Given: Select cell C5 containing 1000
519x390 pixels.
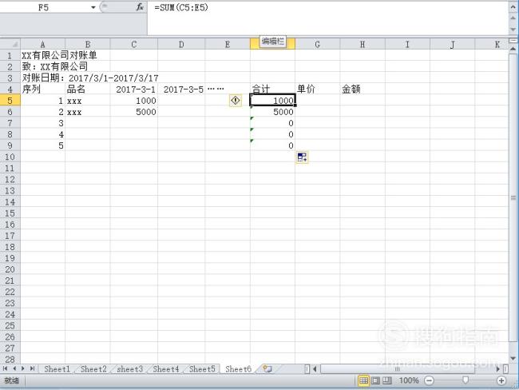Looking at the screenshot, I should [x=133, y=101].
